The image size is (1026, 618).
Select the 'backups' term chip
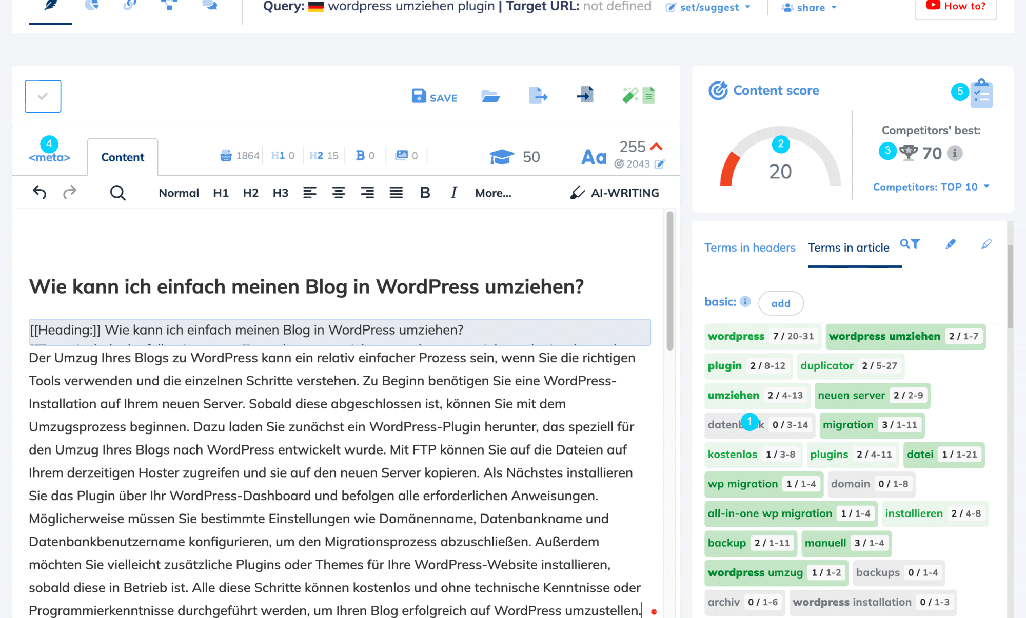(898, 572)
